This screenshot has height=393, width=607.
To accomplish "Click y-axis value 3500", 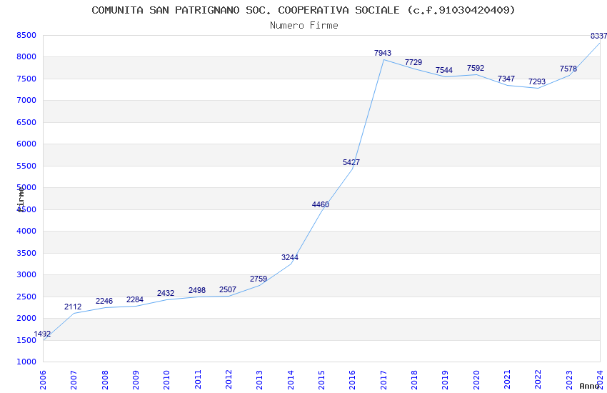I will tap(26, 253).
